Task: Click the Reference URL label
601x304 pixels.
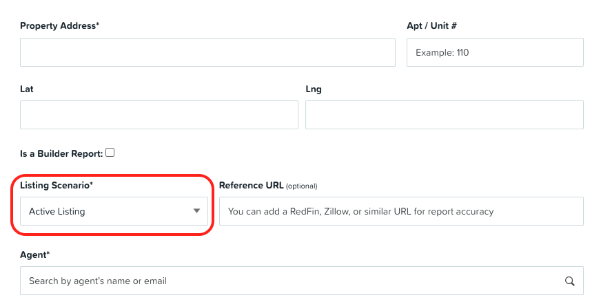Action: (x=251, y=186)
